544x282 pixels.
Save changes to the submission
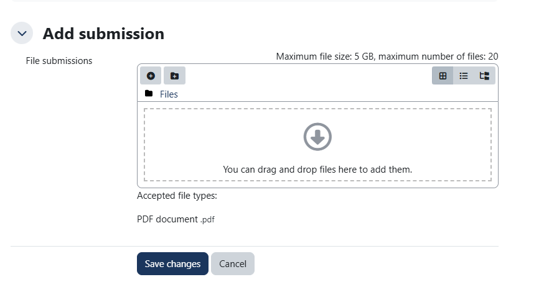(x=173, y=263)
